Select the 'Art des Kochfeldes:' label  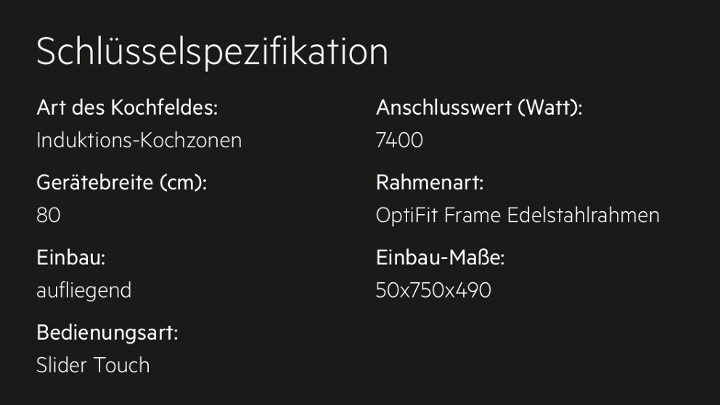pos(127,108)
